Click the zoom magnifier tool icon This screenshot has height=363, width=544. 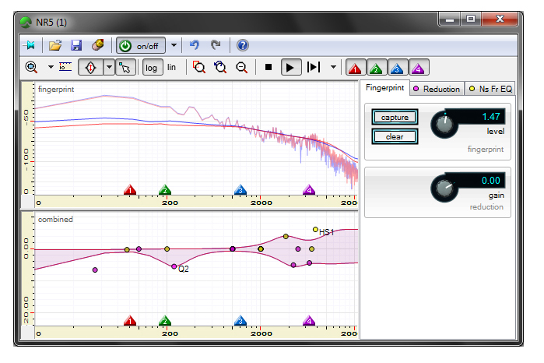31,67
